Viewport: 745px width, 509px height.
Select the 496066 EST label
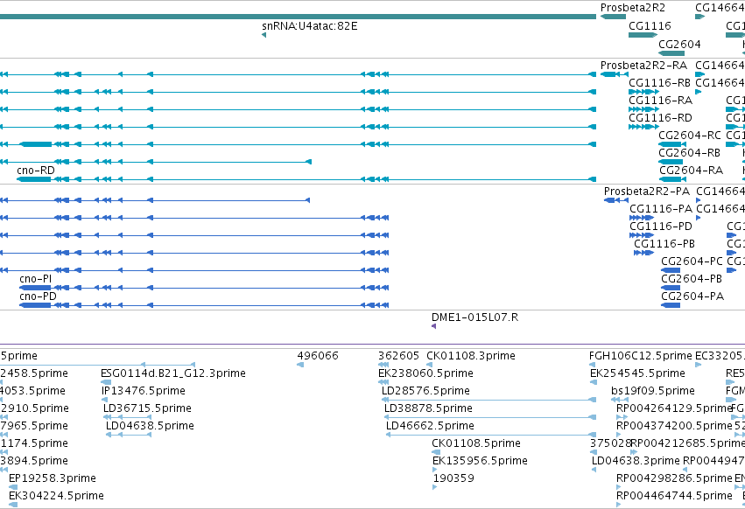click(x=318, y=356)
